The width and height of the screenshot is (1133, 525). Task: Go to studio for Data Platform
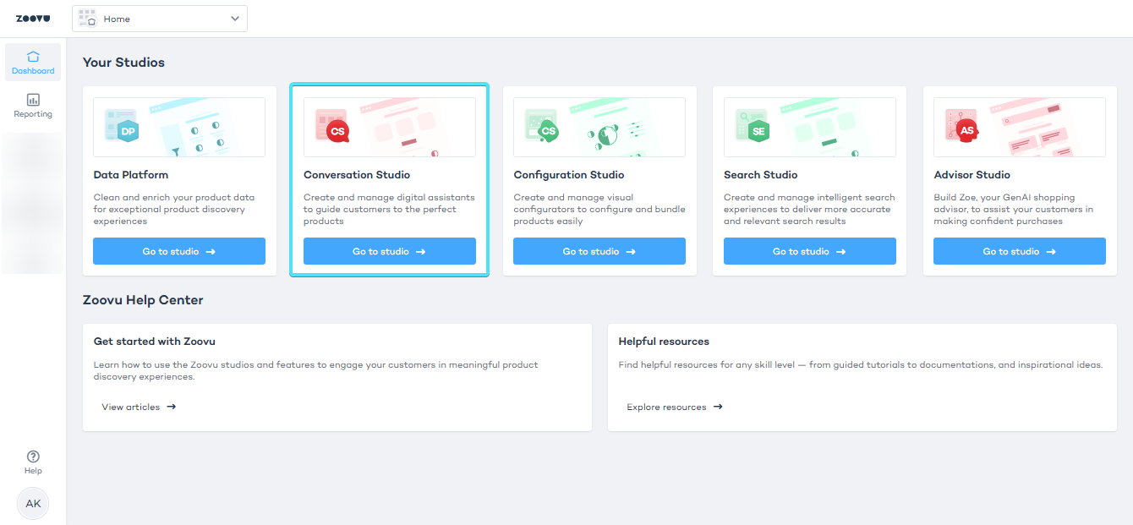point(179,251)
